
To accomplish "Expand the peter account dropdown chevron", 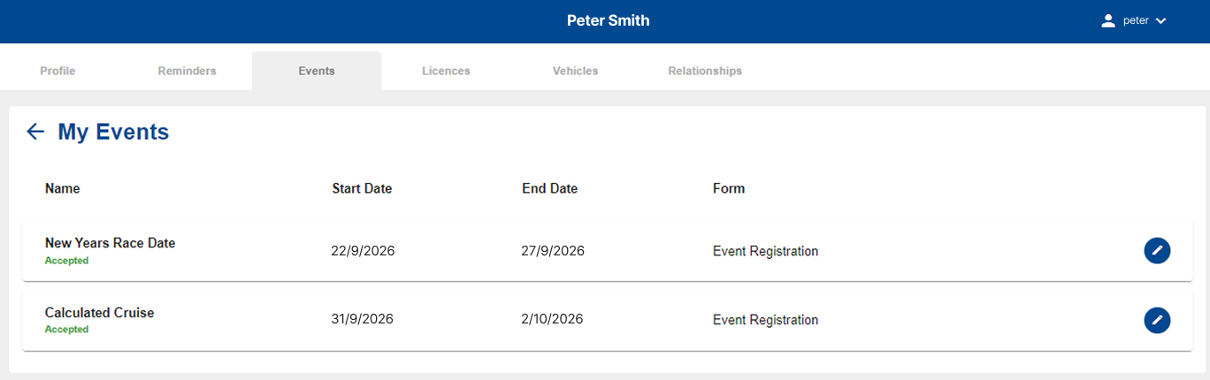I will 1161,21.
